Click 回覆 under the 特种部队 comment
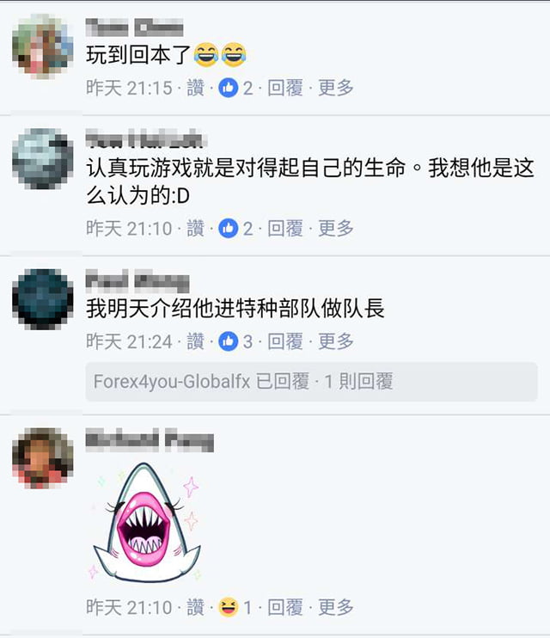550x638 pixels. click(285, 341)
